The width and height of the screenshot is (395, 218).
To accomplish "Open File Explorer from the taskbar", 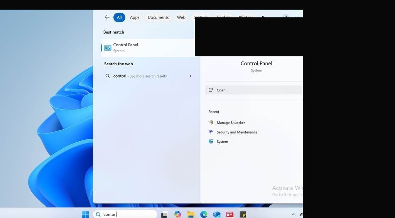I will click(x=191, y=215).
